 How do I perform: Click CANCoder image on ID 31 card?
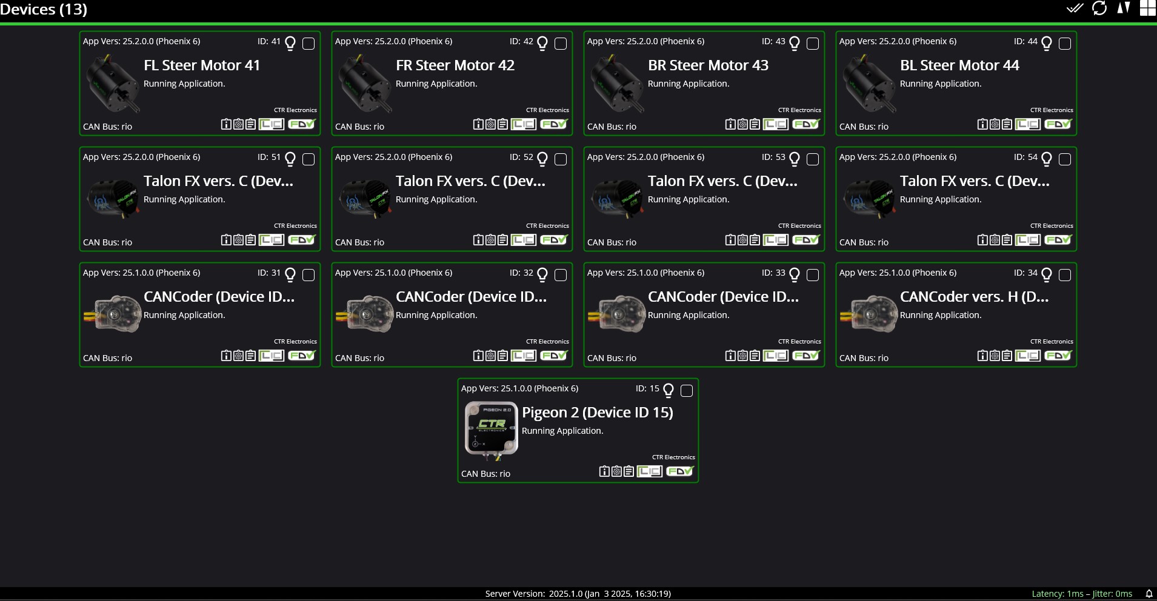[113, 314]
